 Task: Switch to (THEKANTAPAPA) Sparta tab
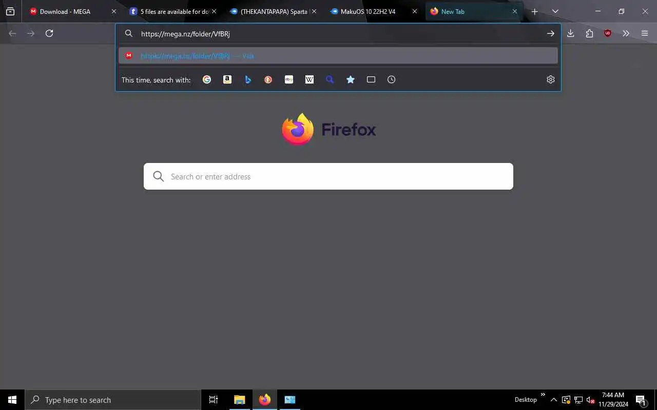tap(273, 11)
